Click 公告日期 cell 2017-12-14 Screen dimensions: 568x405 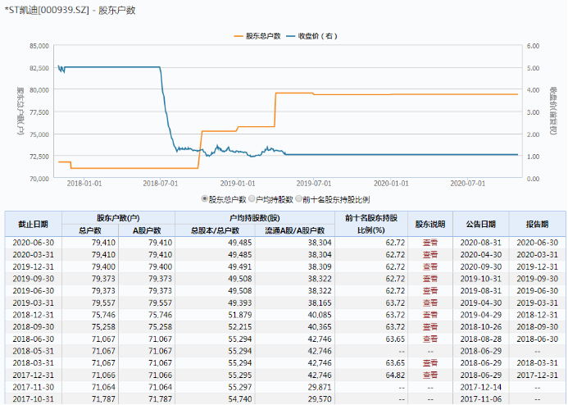[x=480, y=387]
